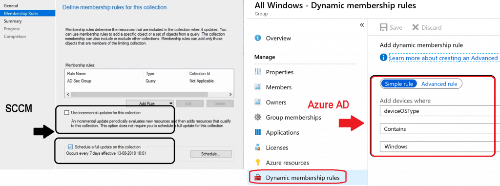
Task: Open Dynamic membership rules menu entry
Action: [303, 178]
